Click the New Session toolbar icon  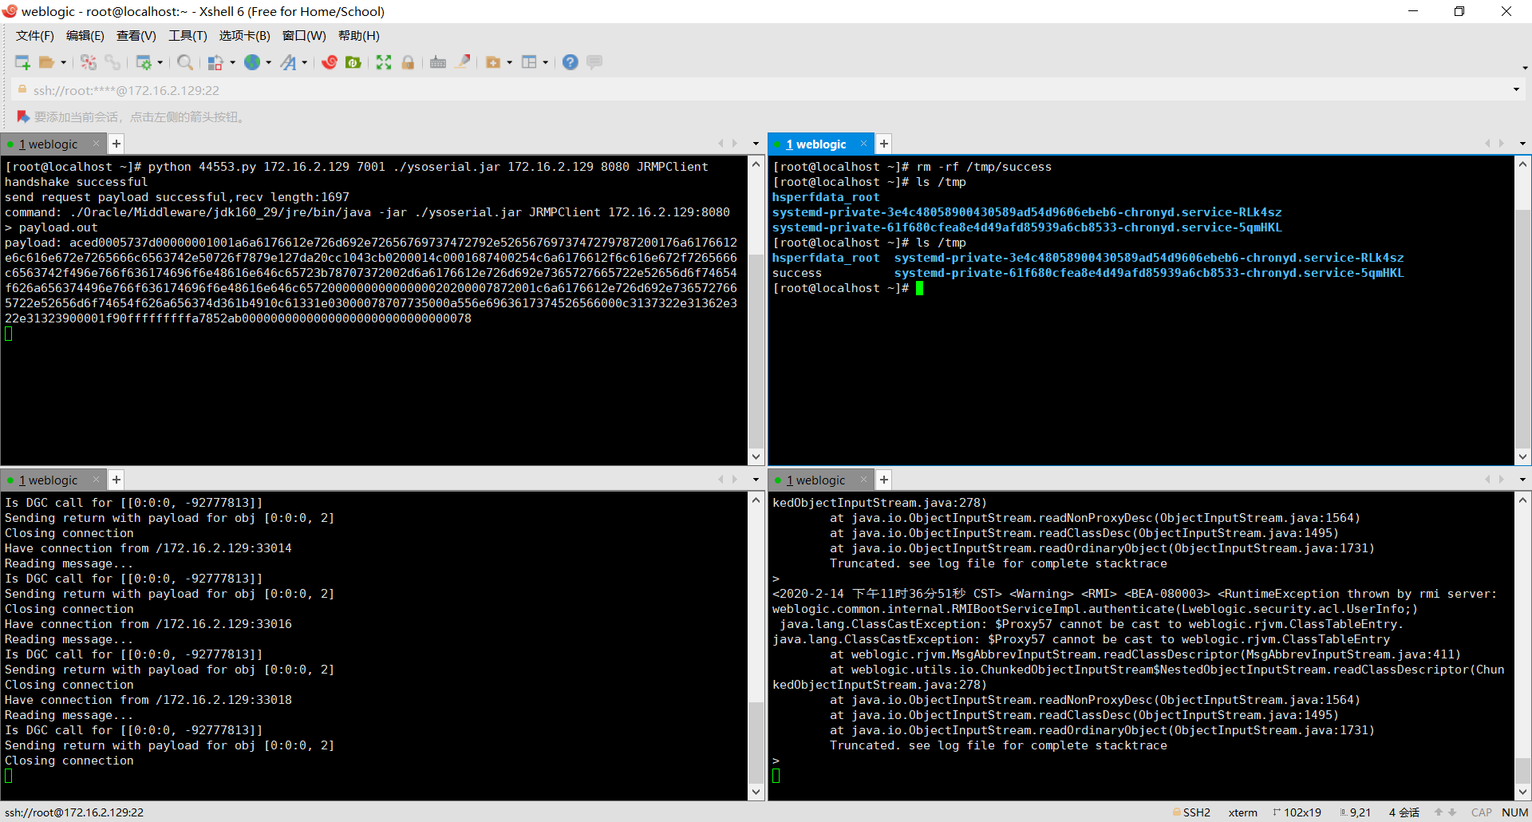pos(22,62)
